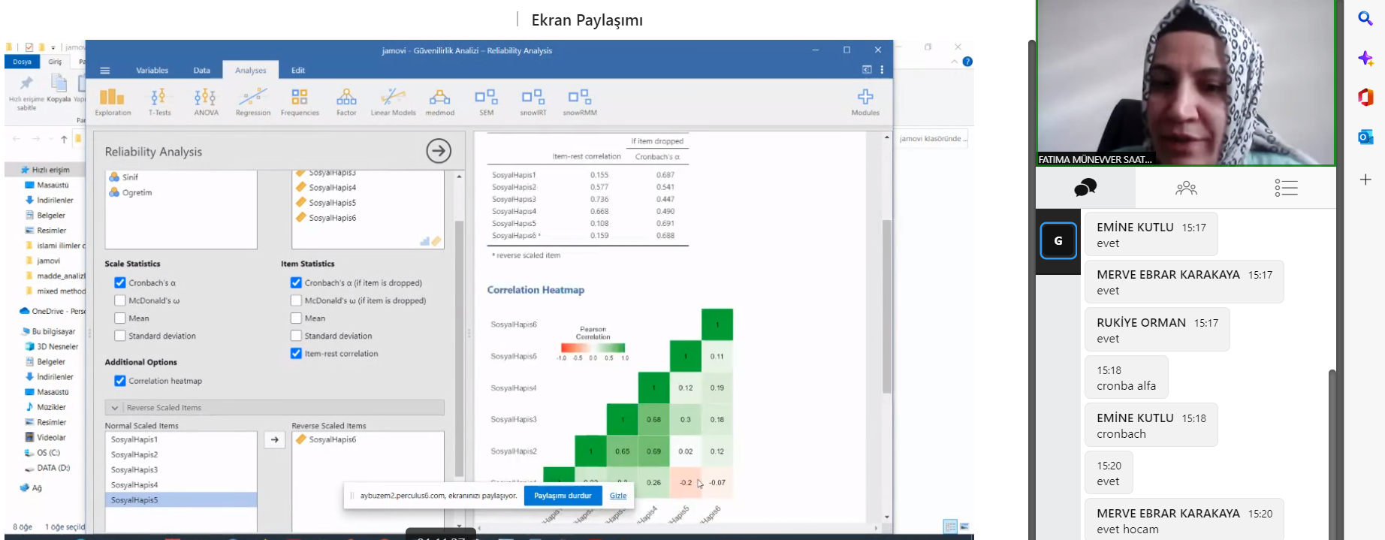Image resolution: width=1385 pixels, height=540 pixels.
Task: Click the Factor analysis icon
Action: (x=346, y=101)
